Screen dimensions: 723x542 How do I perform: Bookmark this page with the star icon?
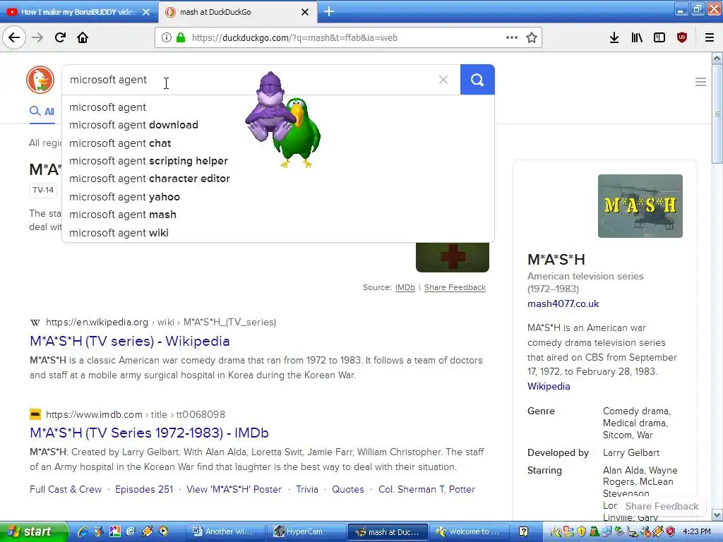pos(532,38)
